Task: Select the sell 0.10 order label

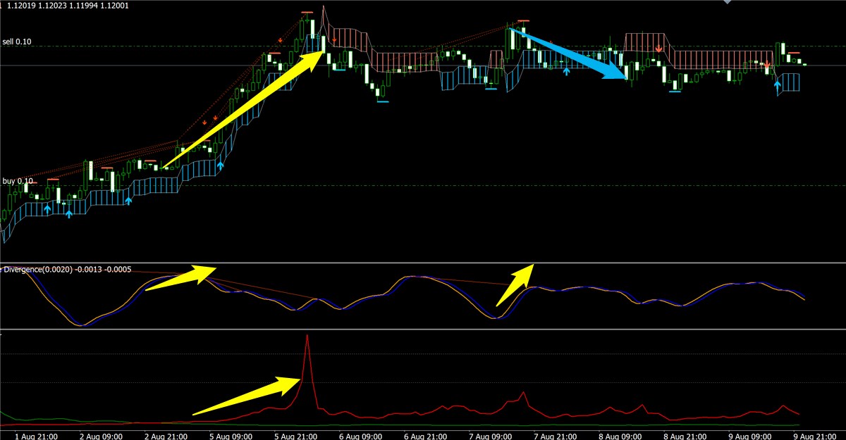Action: pyautogui.click(x=18, y=42)
